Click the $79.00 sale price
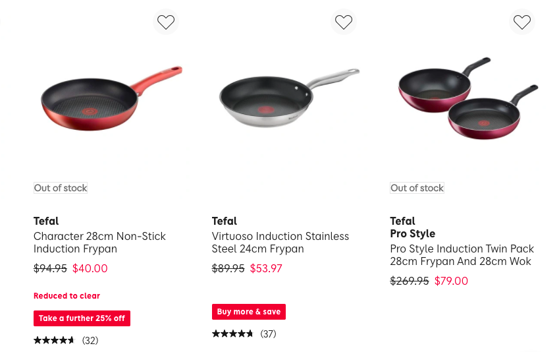Image resolution: width=559 pixels, height=352 pixels. click(451, 281)
